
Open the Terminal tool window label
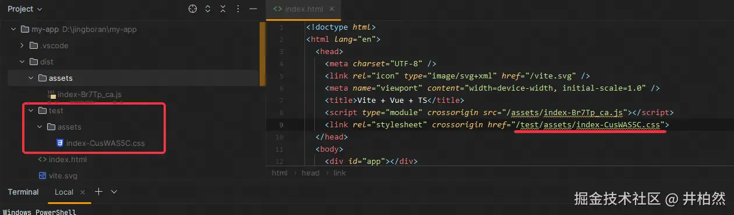pyautogui.click(x=23, y=192)
